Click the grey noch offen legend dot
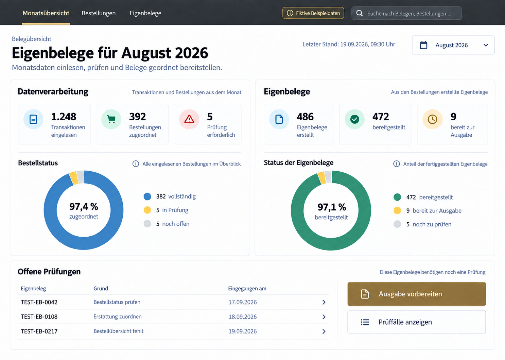The height and width of the screenshot is (360, 505). (147, 224)
